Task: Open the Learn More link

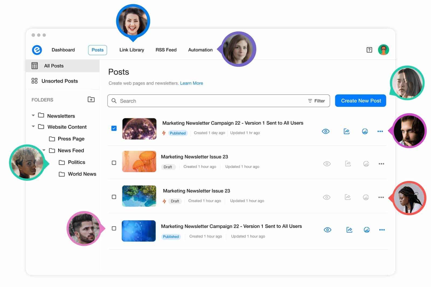Action: pos(192,83)
